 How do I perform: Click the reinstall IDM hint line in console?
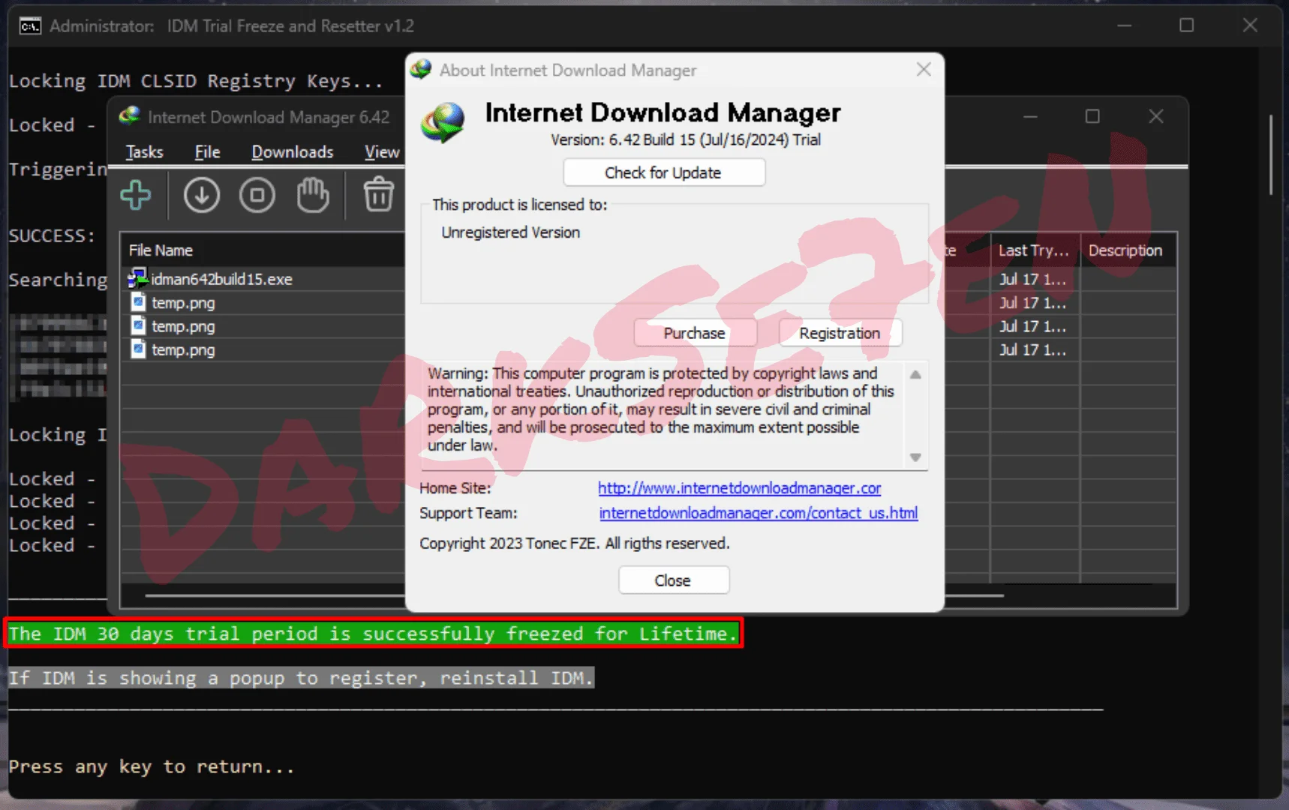tap(302, 678)
